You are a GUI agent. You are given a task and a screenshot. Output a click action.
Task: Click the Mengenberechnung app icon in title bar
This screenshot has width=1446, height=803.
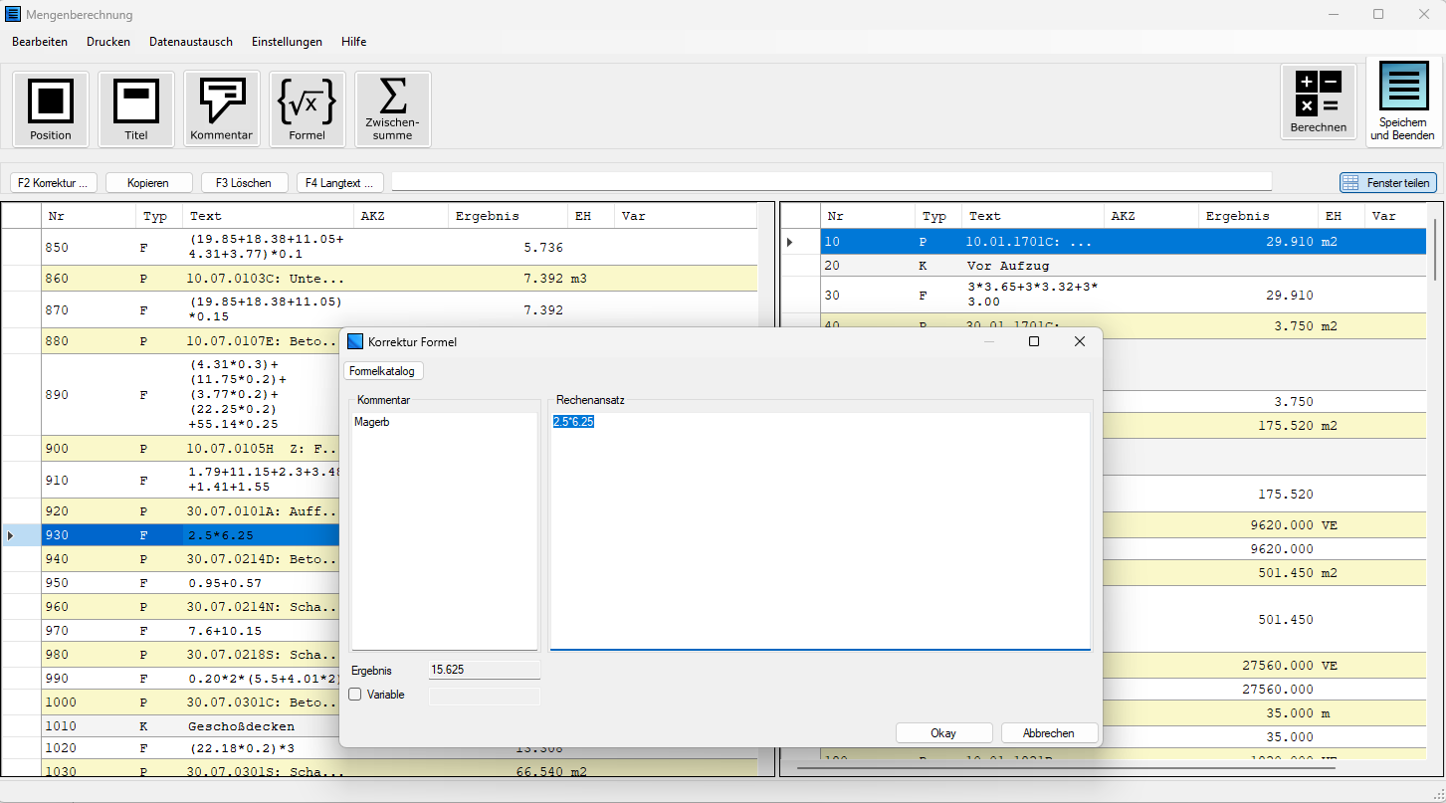pyautogui.click(x=13, y=15)
